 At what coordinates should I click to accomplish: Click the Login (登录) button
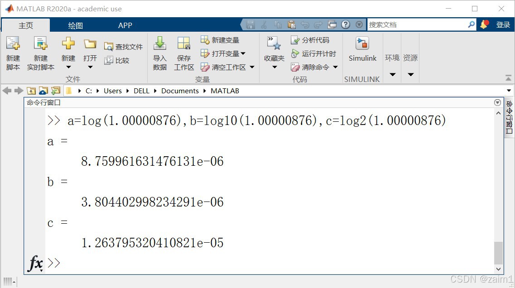coord(503,24)
